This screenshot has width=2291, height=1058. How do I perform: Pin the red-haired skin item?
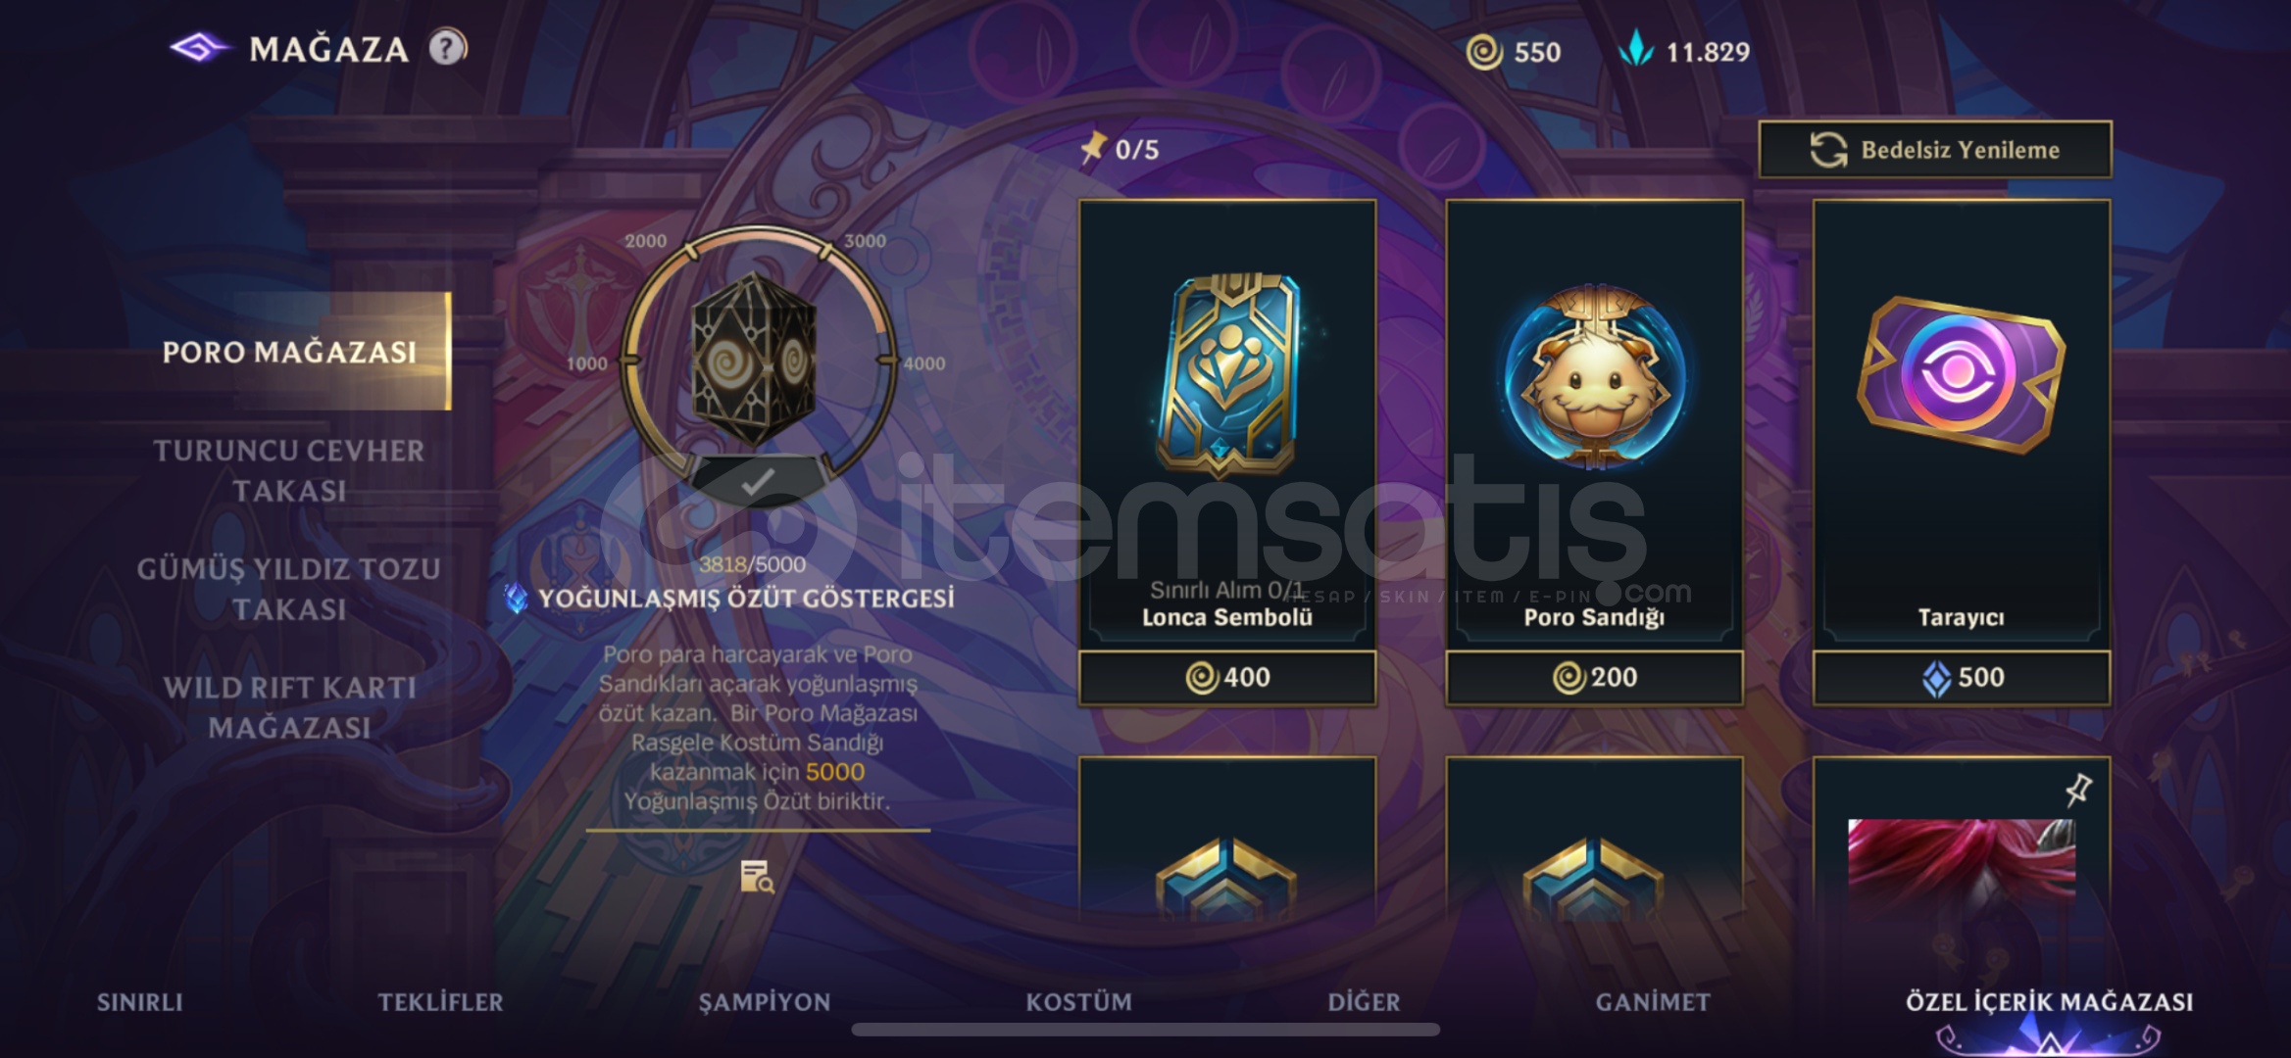click(2077, 790)
